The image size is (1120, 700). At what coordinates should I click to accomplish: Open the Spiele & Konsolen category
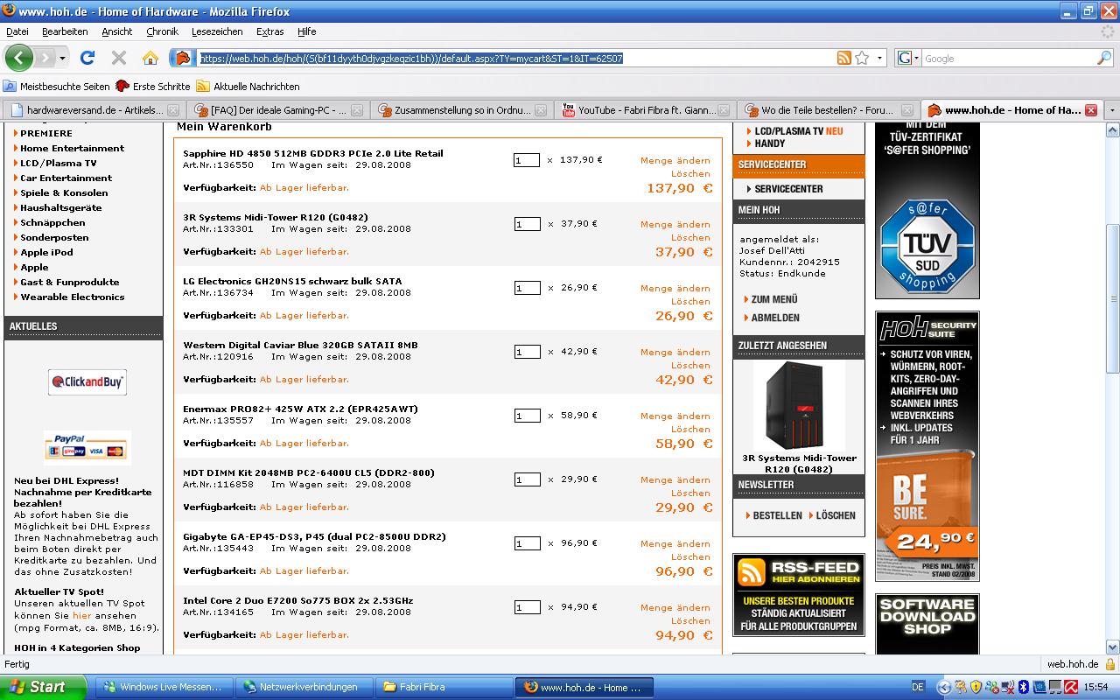[x=64, y=192]
